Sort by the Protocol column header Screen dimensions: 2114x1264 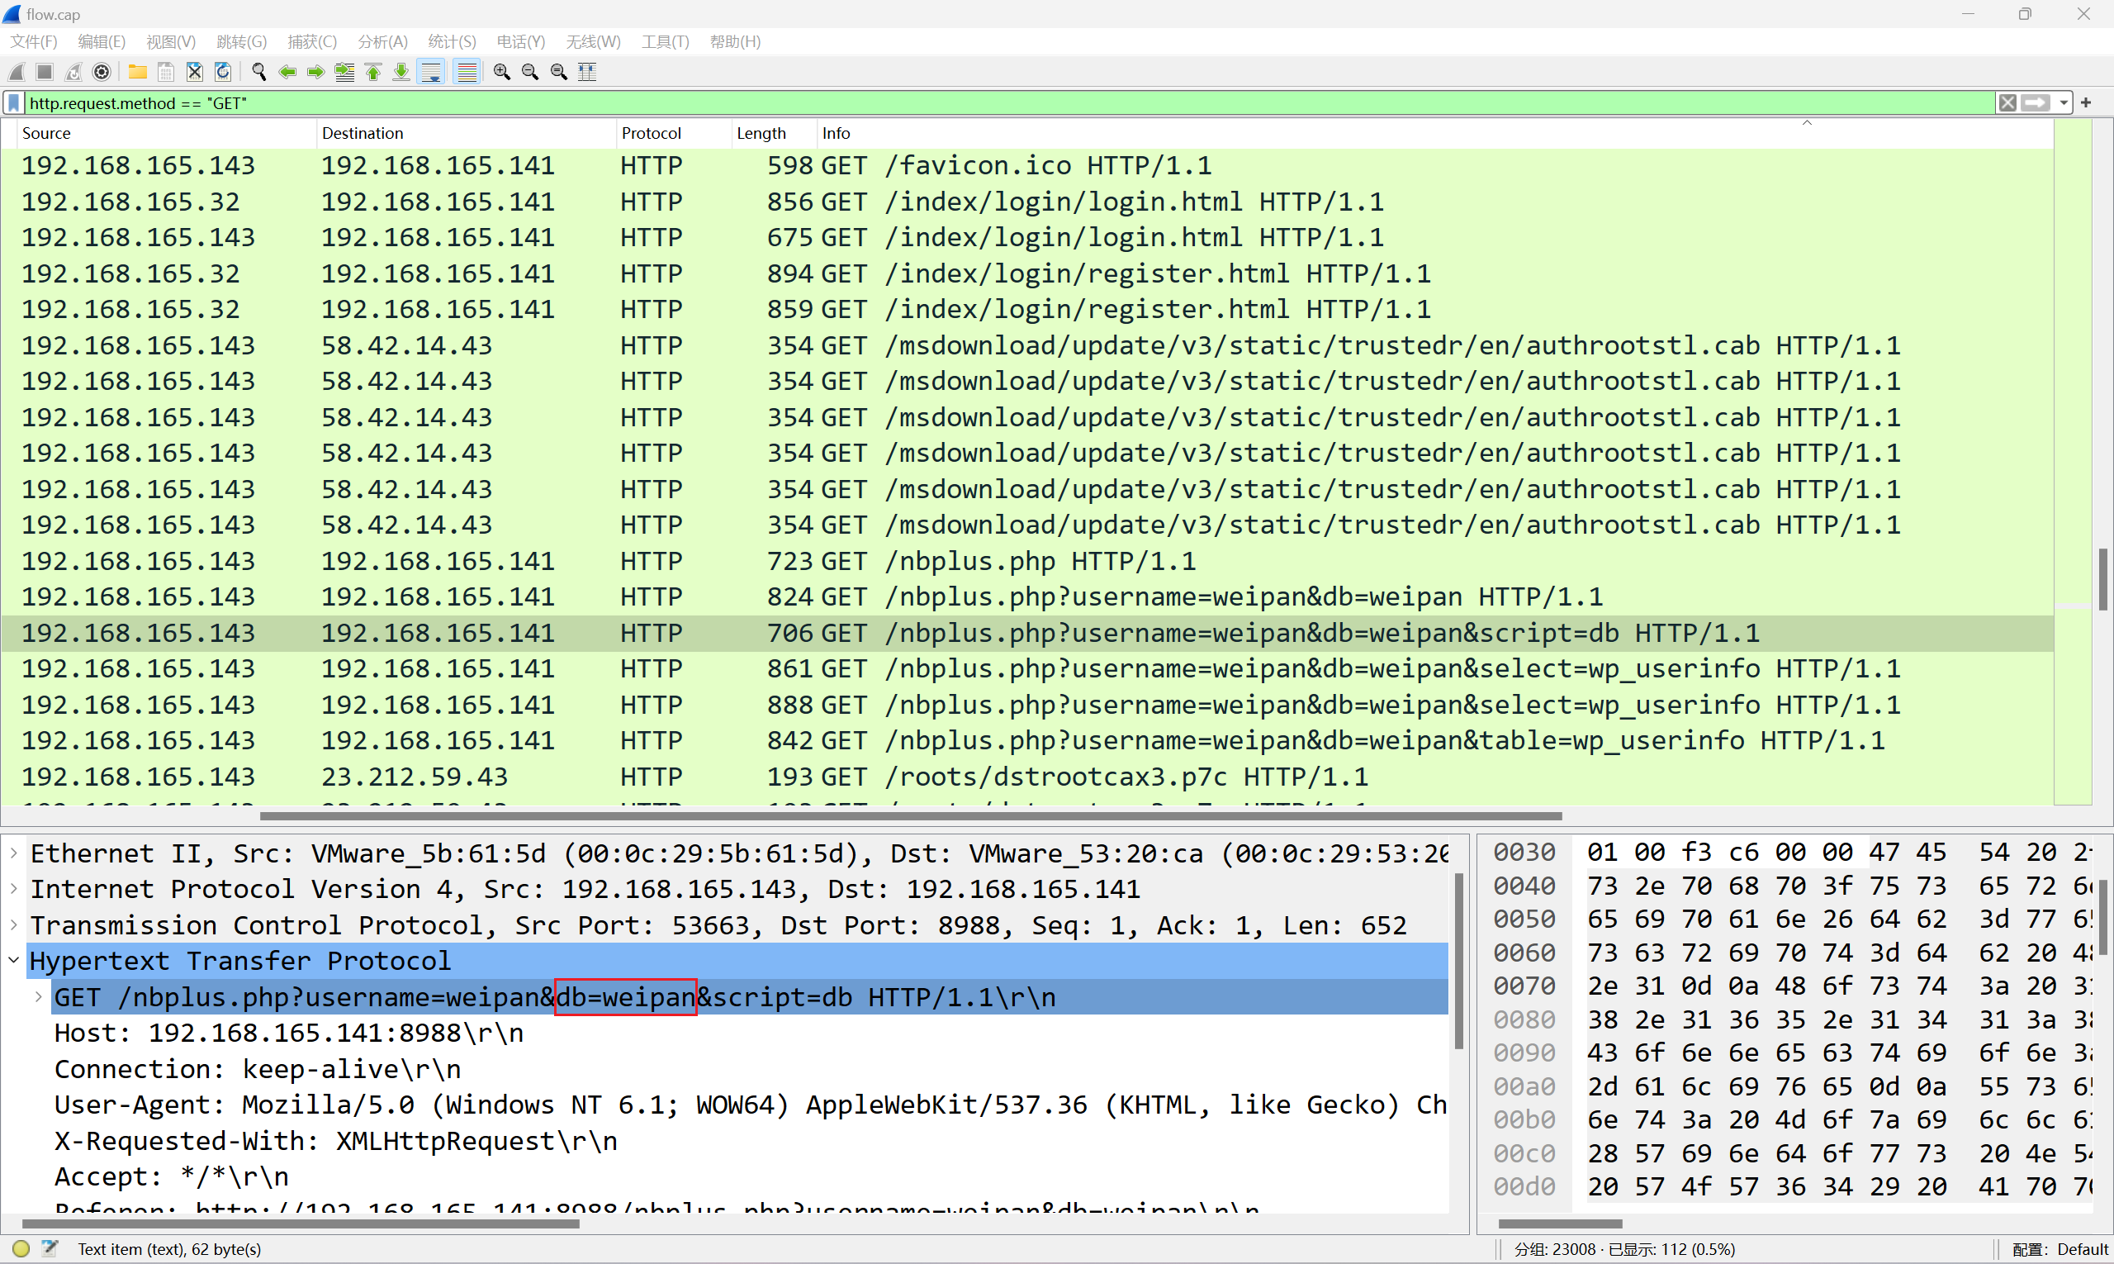pyautogui.click(x=674, y=133)
